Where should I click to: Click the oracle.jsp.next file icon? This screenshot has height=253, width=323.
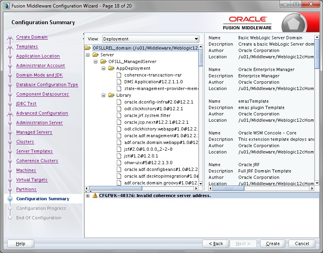click(119, 122)
